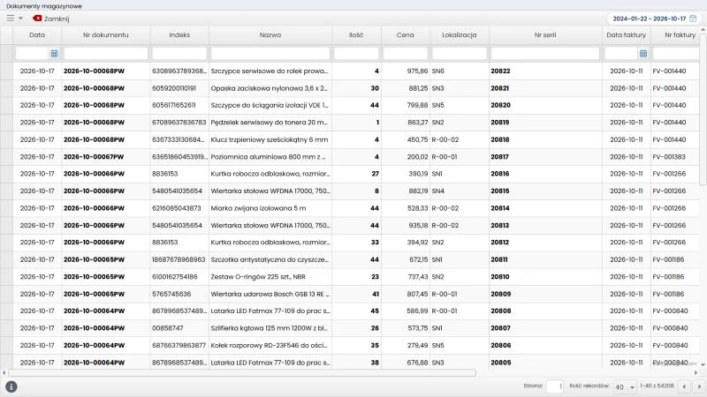
Task: Select serial number 20805 cell
Action: pos(545,363)
